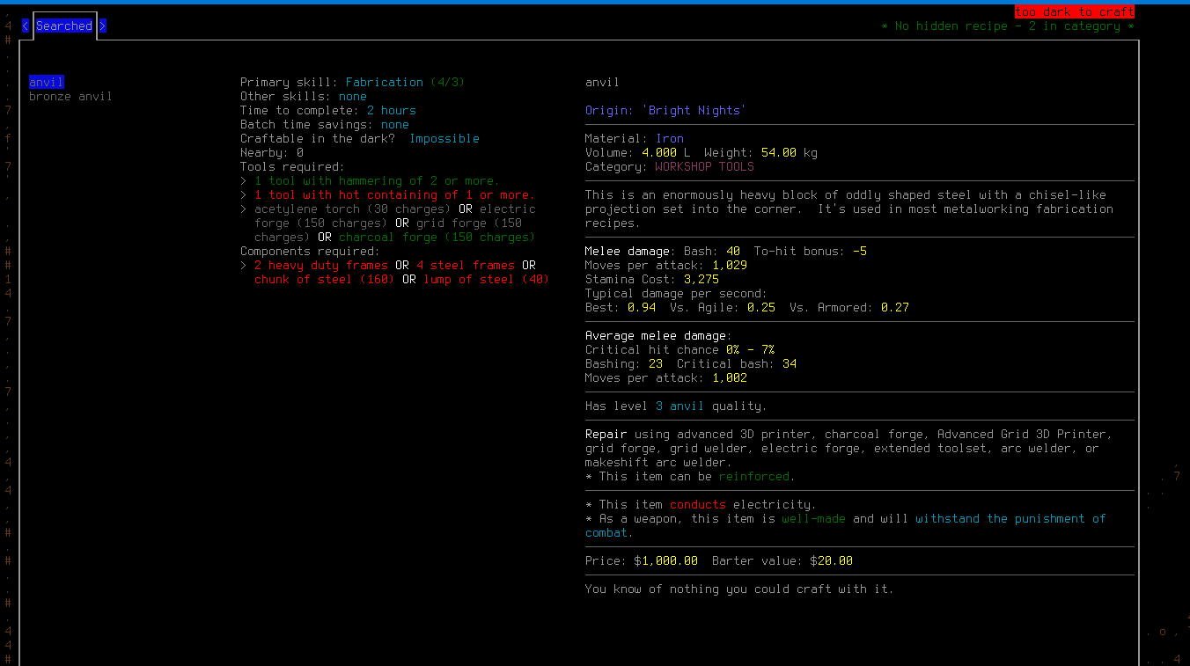
Task: Click the 'Batch time savings: none' line
Action: click(325, 125)
